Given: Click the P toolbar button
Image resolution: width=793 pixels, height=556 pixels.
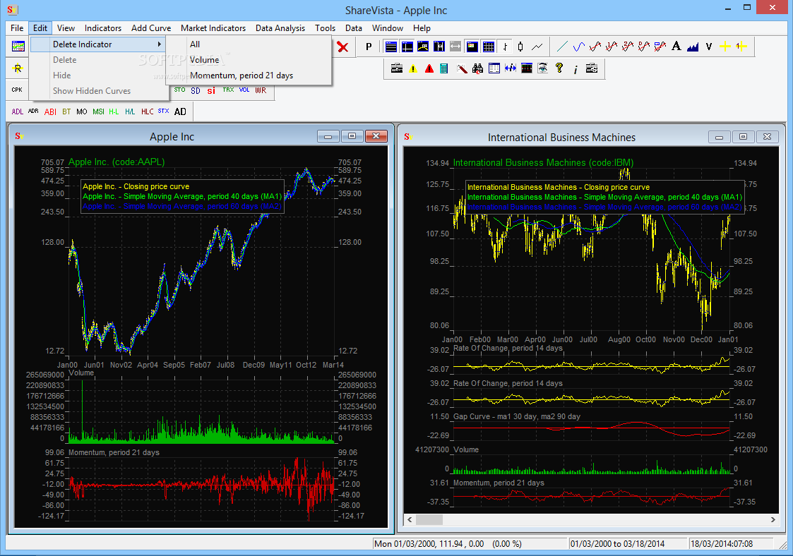Looking at the screenshot, I should pyautogui.click(x=369, y=47).
